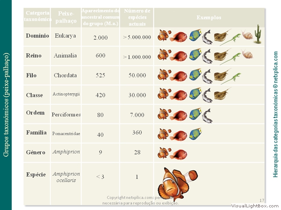
Task: Click the blue angelfish in the Família row
Action: point(195,134)
